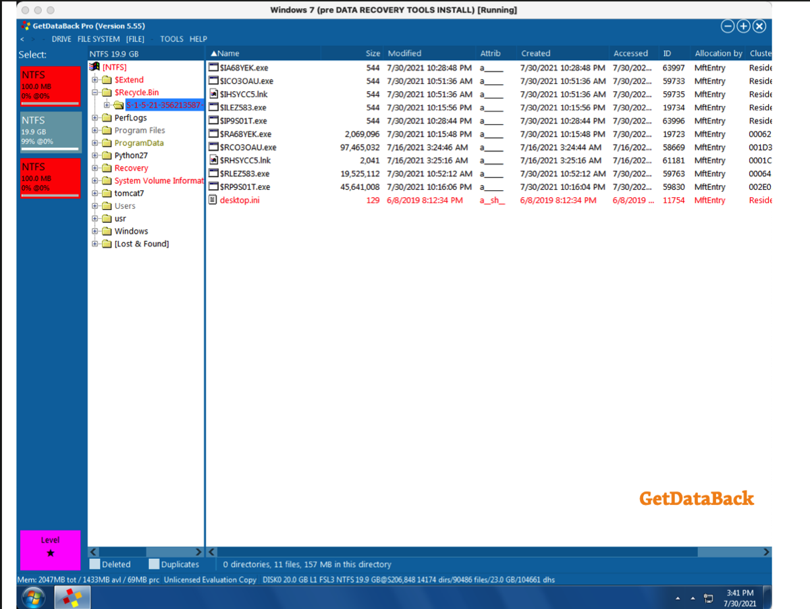Toggle the Deleted files checkbox

coord(94,564)
